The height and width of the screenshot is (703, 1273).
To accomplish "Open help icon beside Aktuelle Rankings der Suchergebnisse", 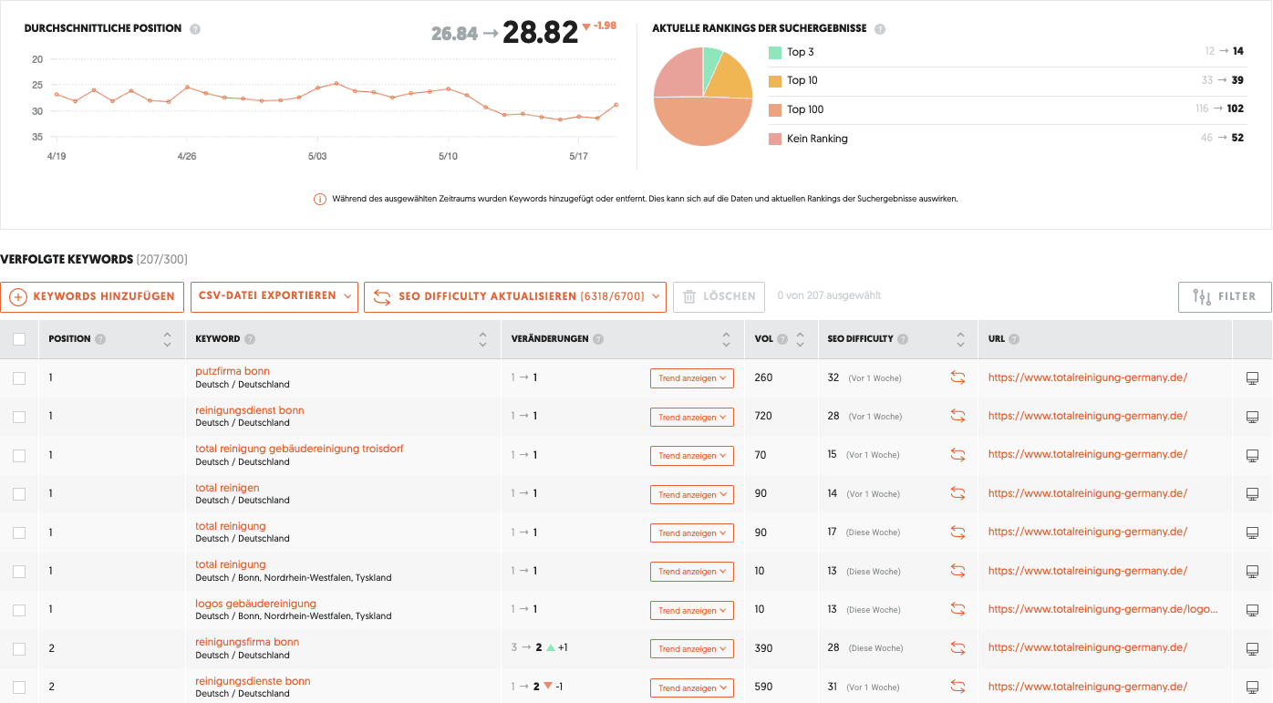I will point(880,29).
